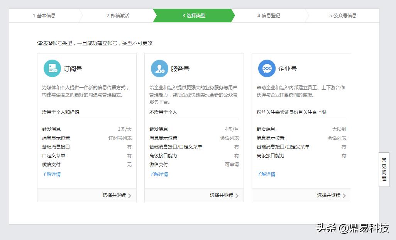Go back to step 1 基本信息

tap(44, 15)
